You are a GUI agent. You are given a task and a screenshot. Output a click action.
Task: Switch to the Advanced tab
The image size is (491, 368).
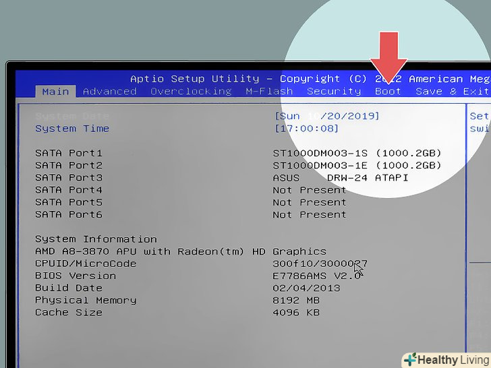(x=109, y=92)
